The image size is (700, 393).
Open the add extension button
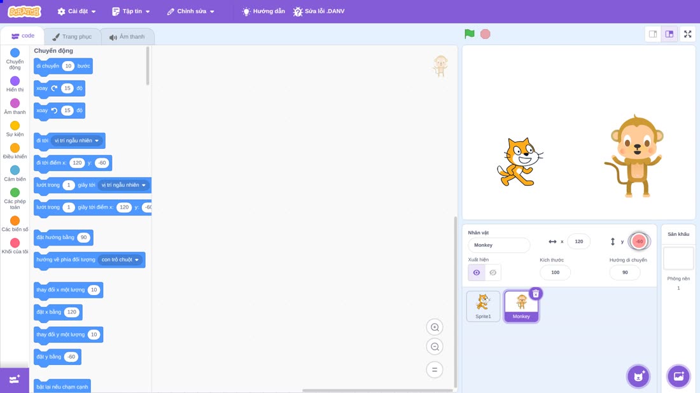pos(14,380)
